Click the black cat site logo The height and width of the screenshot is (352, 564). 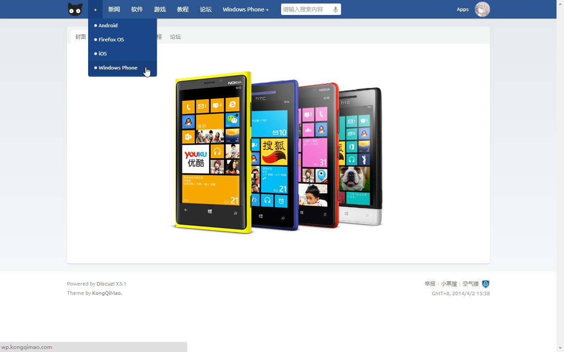75,9
